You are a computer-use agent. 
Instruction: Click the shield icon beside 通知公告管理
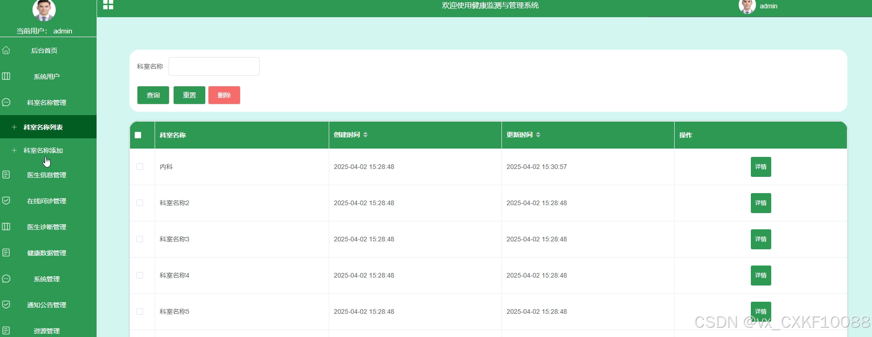(6, 305)
